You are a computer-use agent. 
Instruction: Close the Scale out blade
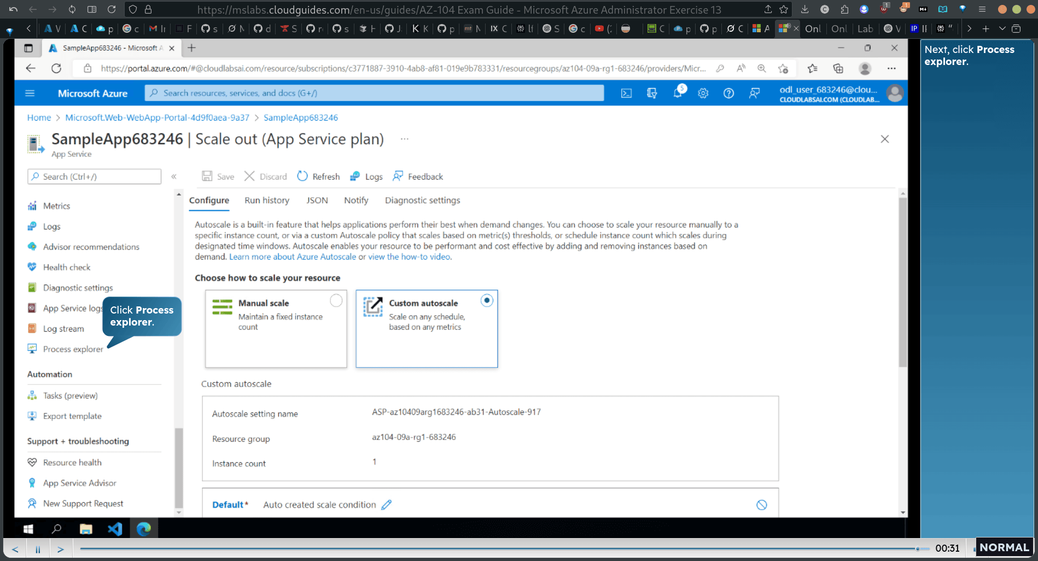[x=885, y=139]
